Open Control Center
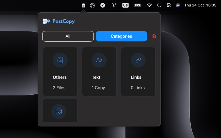Screen dimensions: 221x138 (169, 5)
